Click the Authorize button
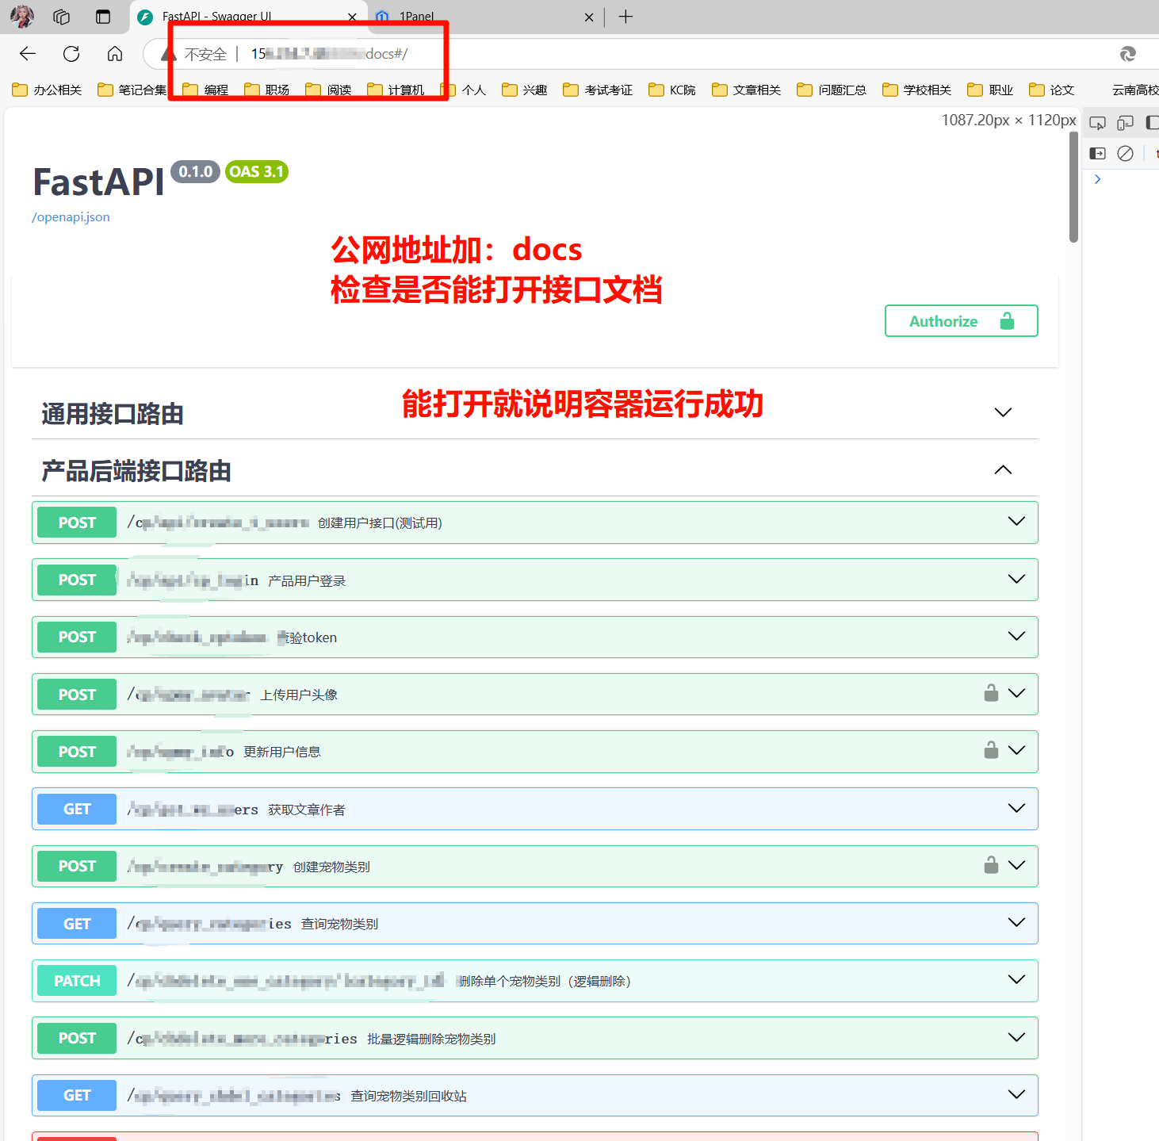This screenshot has height=1141, width=1159. tap(961, 320)
